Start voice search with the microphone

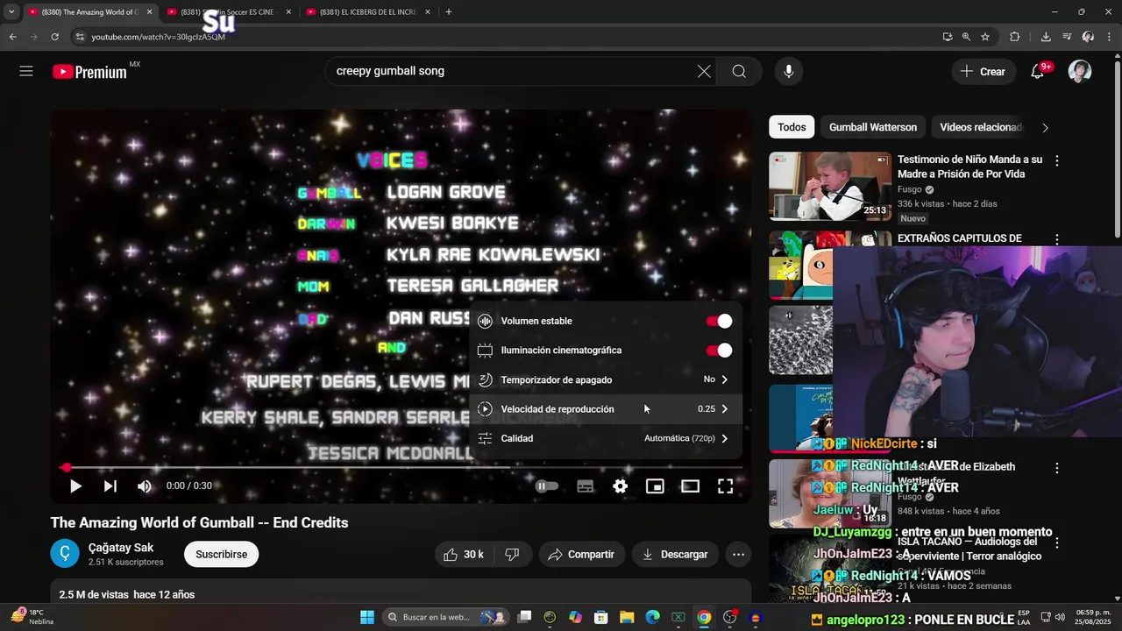click(x=789, y=71)
